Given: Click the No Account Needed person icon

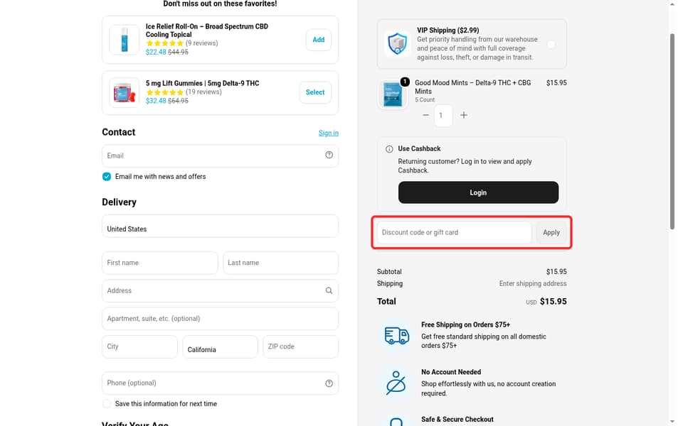Looking at the screenshot, I should click(396, 383).
